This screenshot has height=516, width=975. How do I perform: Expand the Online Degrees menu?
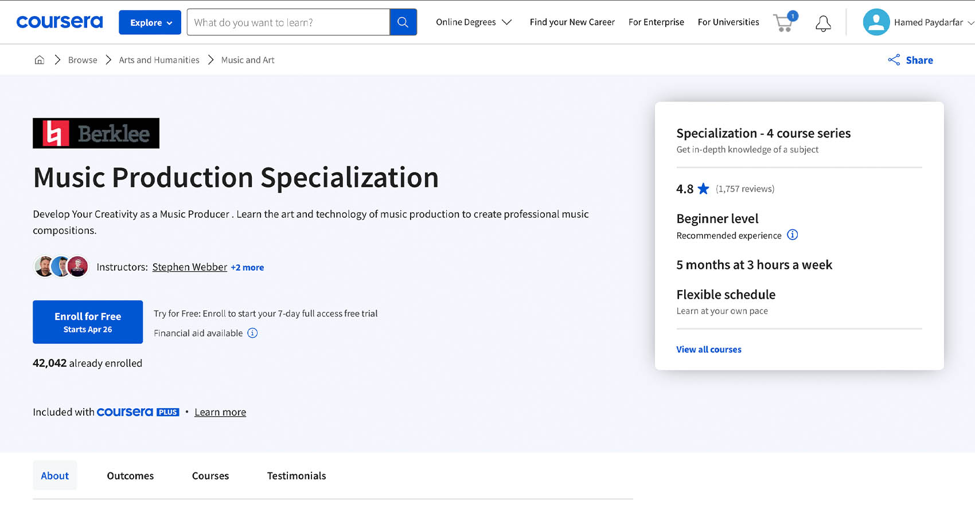[x=473, y=22]
